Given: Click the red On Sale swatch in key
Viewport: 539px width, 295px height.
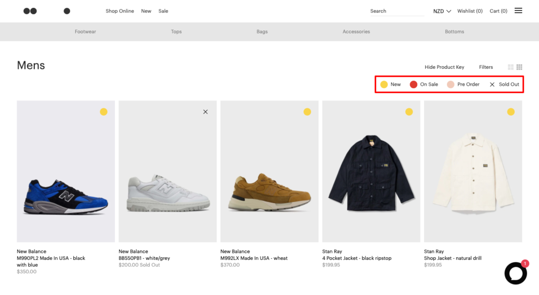Looking at the screenshot, I should [x=414, y=85].
